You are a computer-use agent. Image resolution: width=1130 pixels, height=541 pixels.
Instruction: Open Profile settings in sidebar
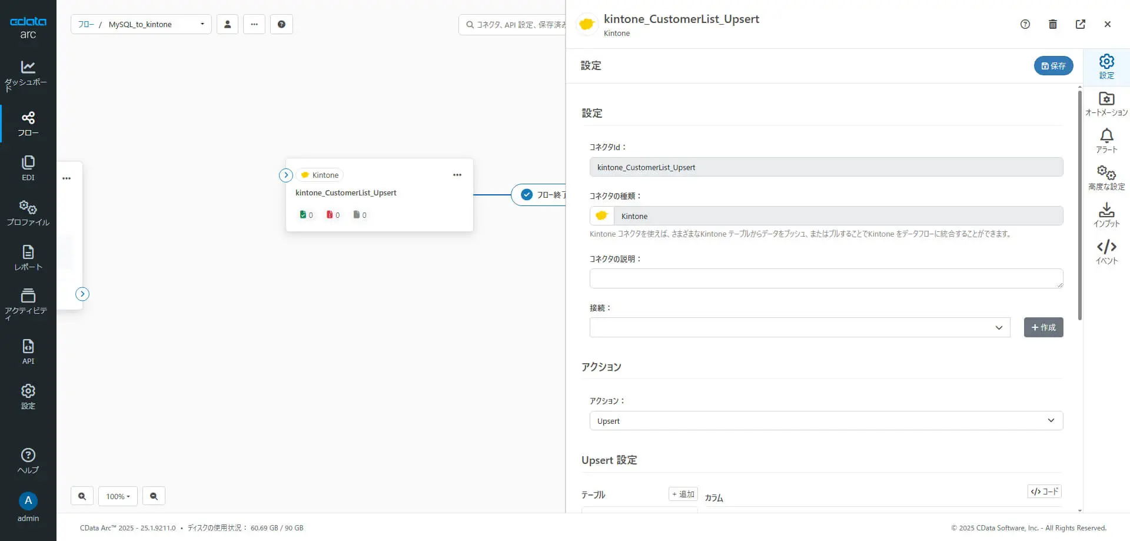tap(28, 213)
